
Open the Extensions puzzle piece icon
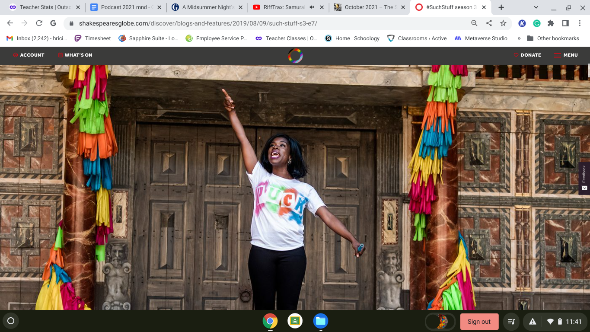(551, 23)
